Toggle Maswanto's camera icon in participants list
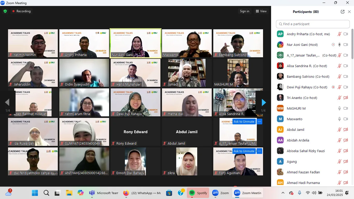354x199 pixels. pos(345,119)
